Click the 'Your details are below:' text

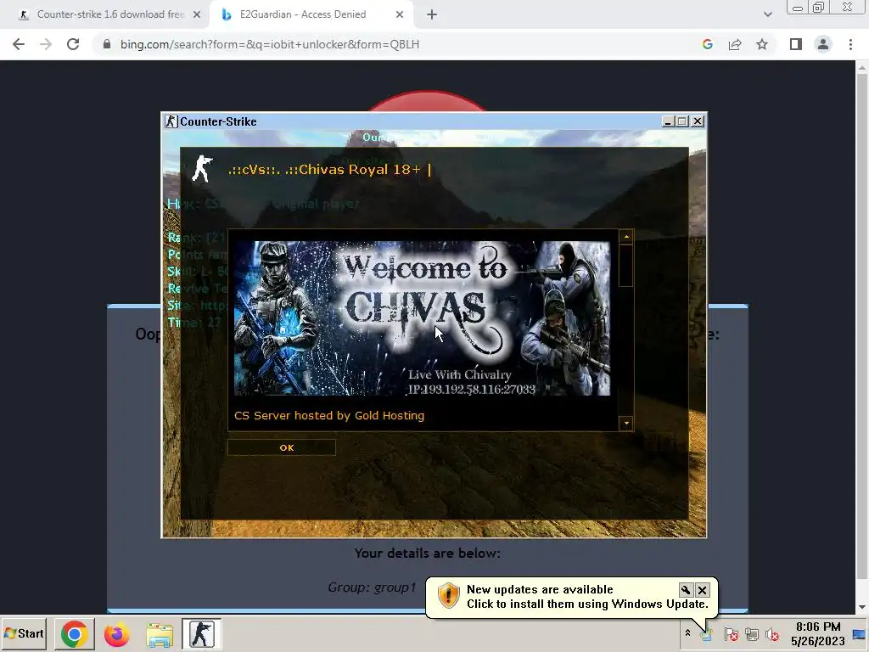point(428,553)
